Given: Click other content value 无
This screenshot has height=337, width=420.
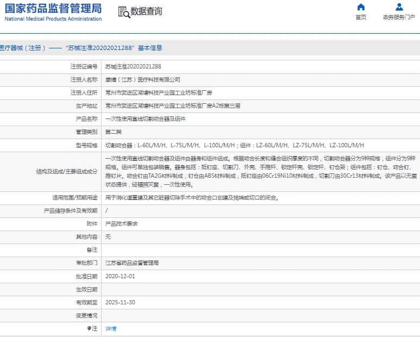Looking at the screenshot, I should pos(108,236).
